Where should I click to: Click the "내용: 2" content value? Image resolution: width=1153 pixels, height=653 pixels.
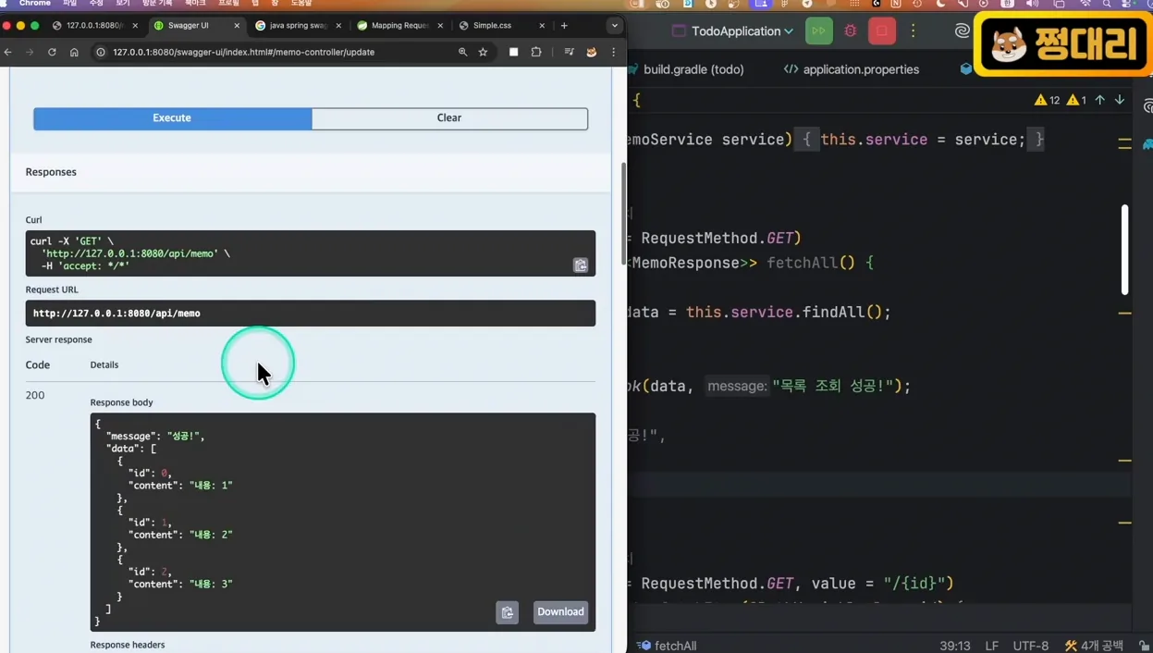(x=211, y=535)
